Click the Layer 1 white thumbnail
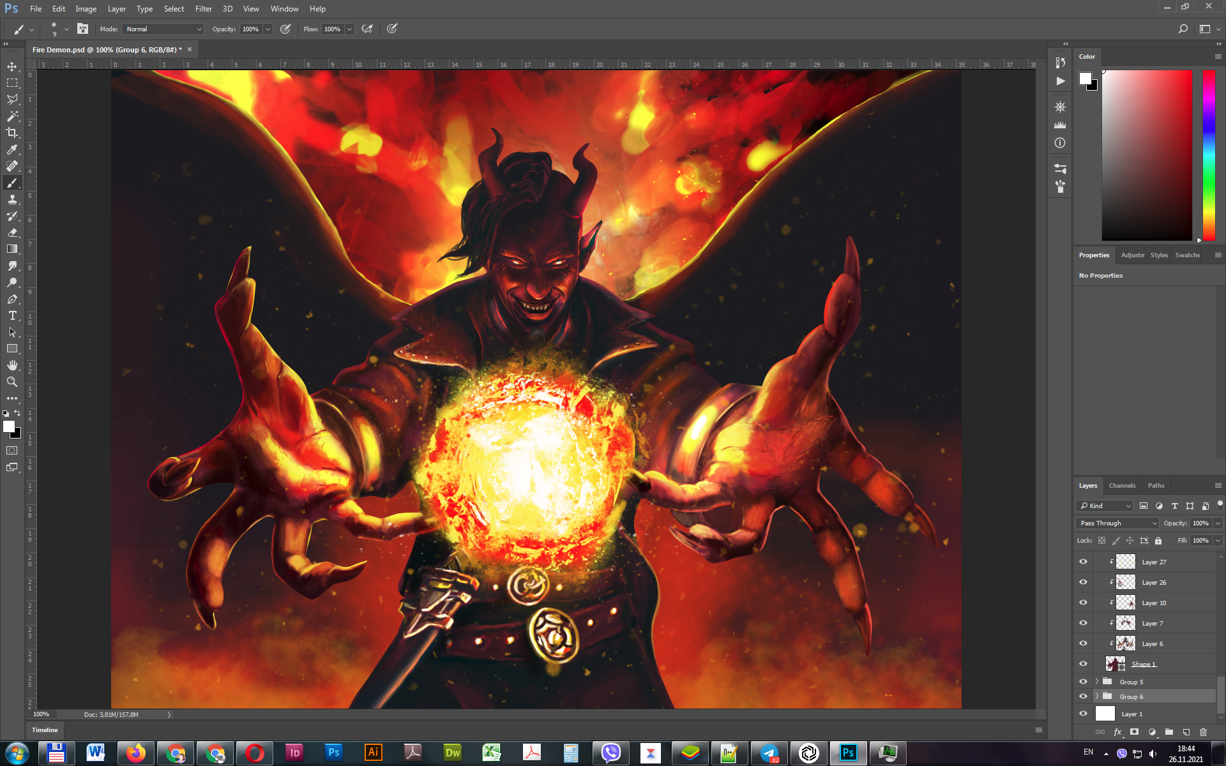Image resolution: width=1226 pixels, height=766 pixels. (x=1105, y=714)
